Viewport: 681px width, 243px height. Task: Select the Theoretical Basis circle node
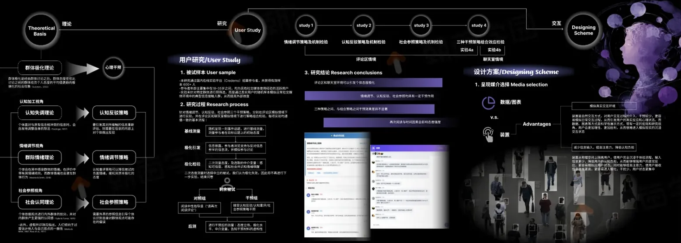(42, 31)
